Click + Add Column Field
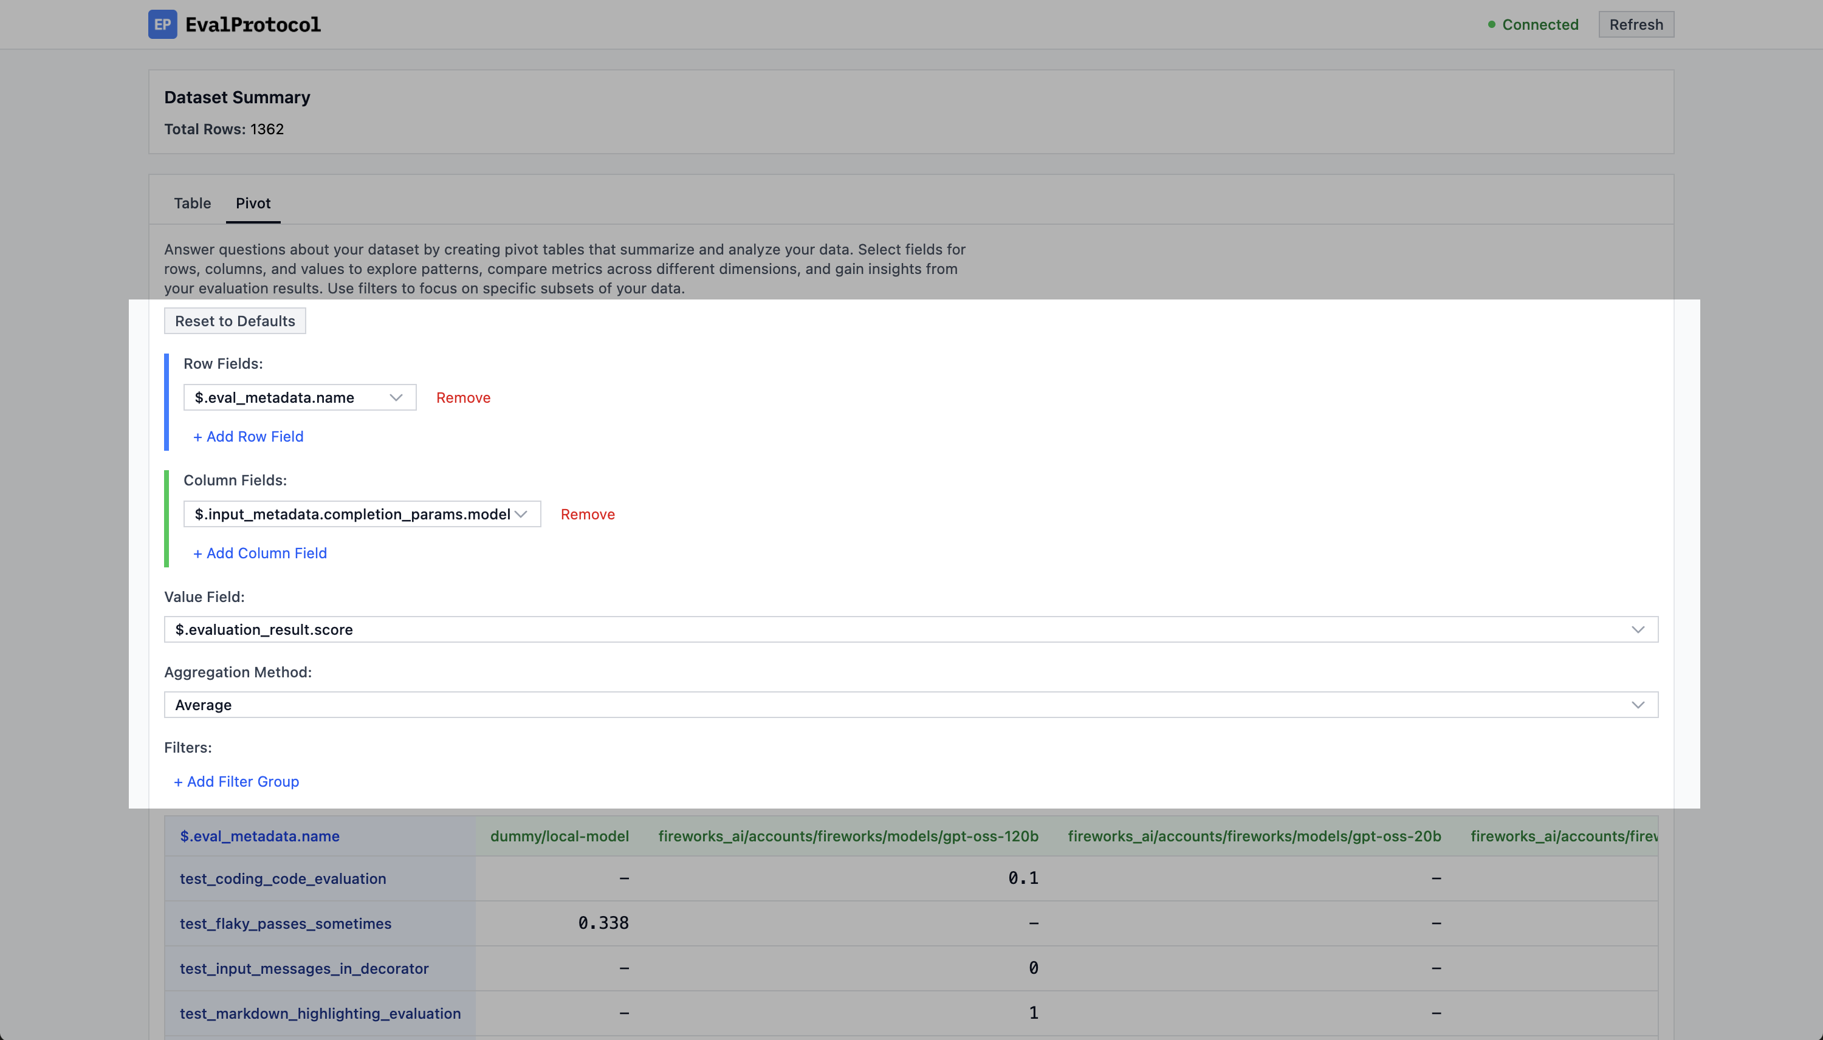1823x1040 pixels. point(259,553)
